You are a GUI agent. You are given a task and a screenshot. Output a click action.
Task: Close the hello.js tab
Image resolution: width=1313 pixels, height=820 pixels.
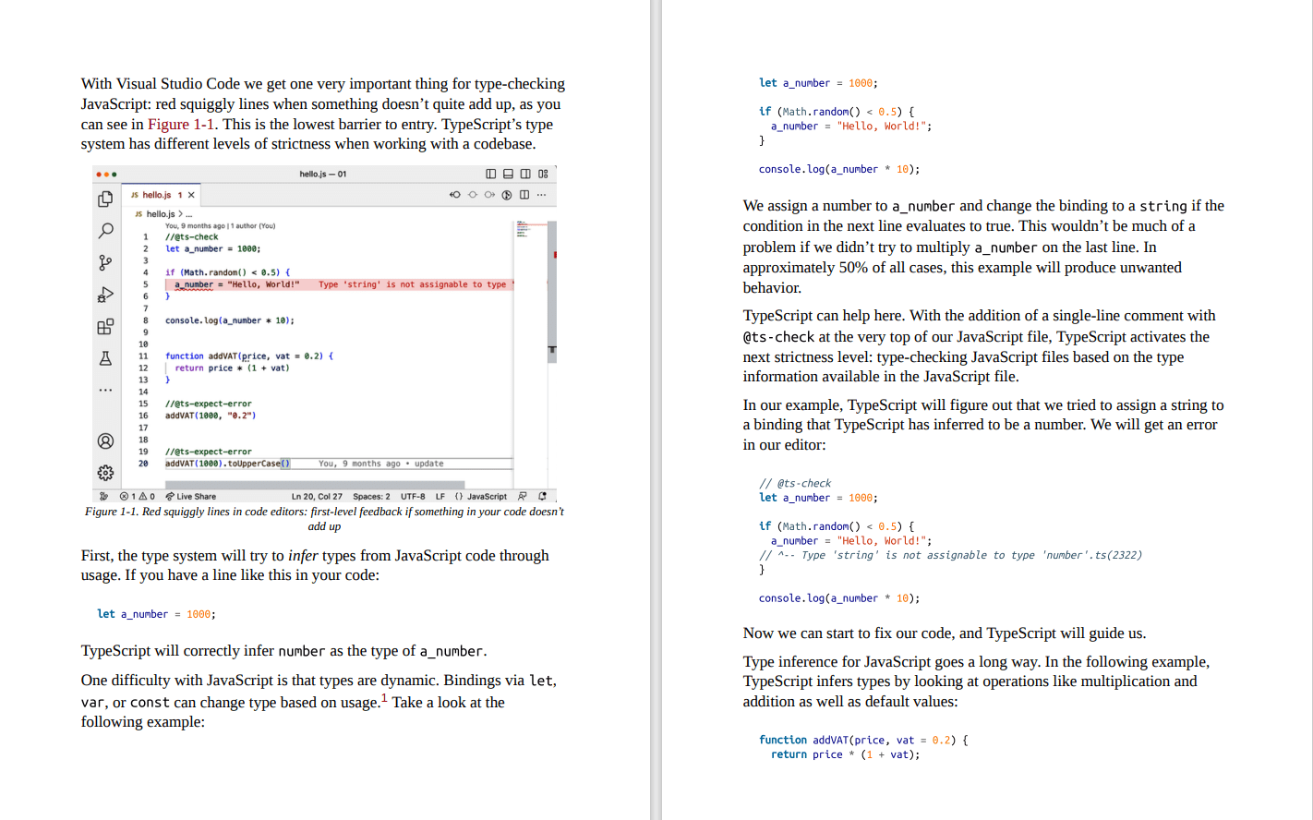[x=191, y=195]
